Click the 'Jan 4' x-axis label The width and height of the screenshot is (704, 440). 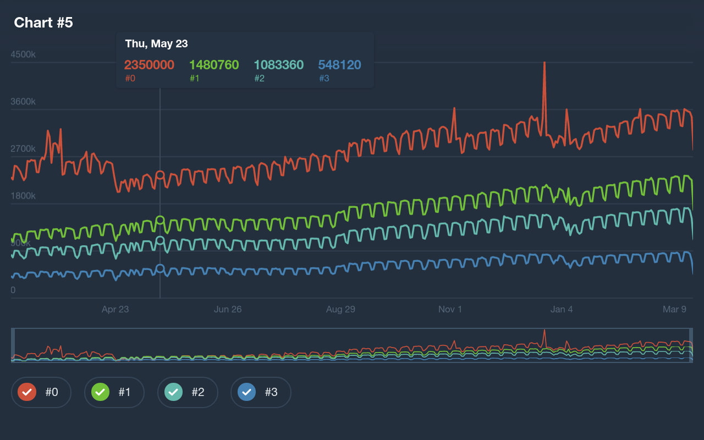click(562, 310)
